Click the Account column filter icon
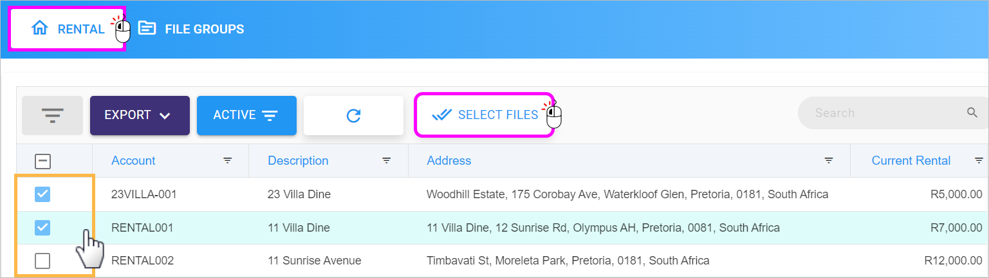Screen dimensions: 989x278 228,161
